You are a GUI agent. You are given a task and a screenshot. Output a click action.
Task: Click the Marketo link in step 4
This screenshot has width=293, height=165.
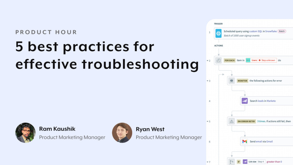(271, 101)
